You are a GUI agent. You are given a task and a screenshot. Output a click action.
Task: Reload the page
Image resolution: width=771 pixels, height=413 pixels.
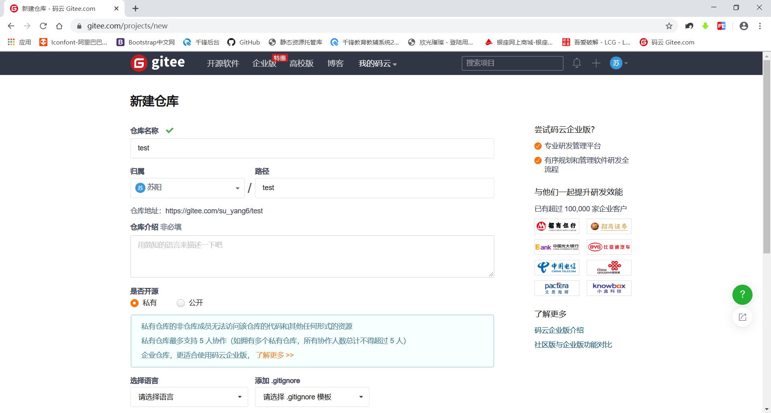pos(43,26)
